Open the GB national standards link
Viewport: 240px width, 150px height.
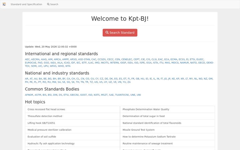(x=137, y=79)
